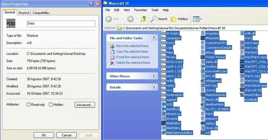Enable the Read-only attribute checkbox

coord(29,104)
